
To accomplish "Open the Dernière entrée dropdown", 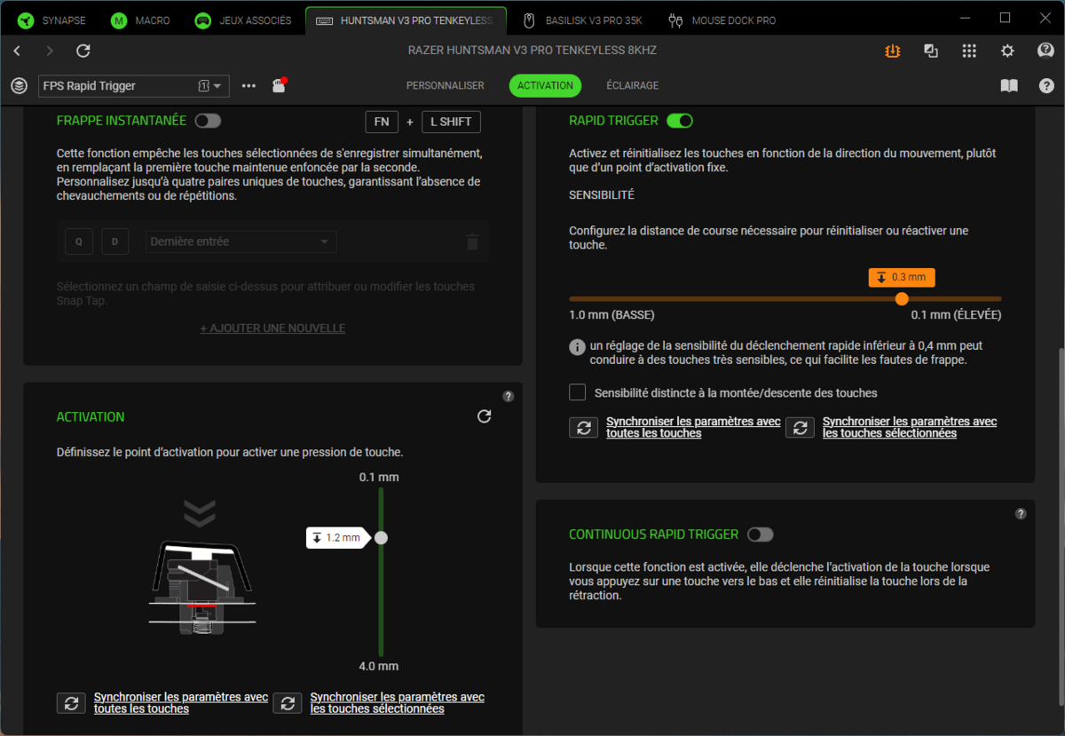I will pos(241,241).
